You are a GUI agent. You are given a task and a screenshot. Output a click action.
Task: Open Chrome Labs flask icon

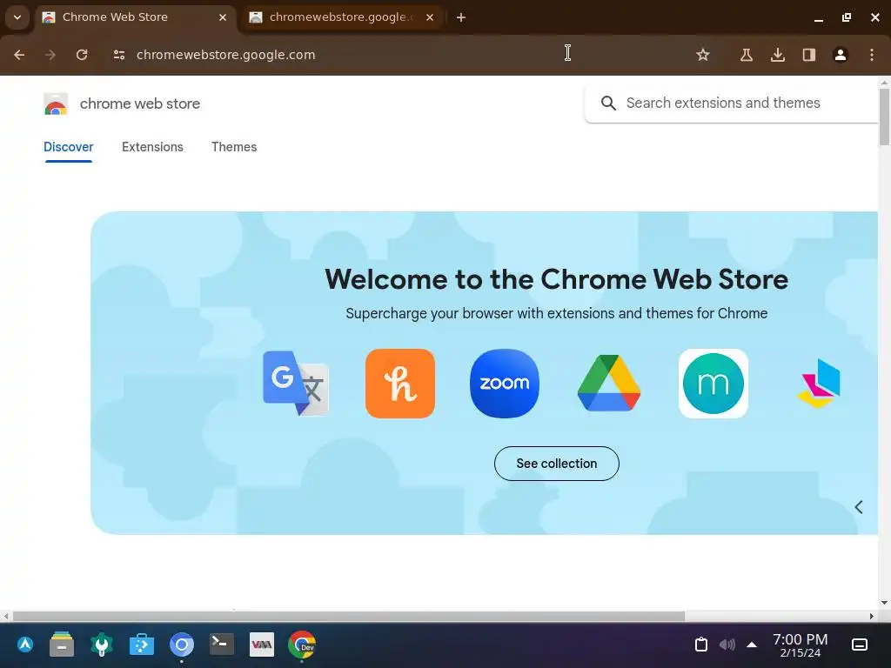coord(746,55)
